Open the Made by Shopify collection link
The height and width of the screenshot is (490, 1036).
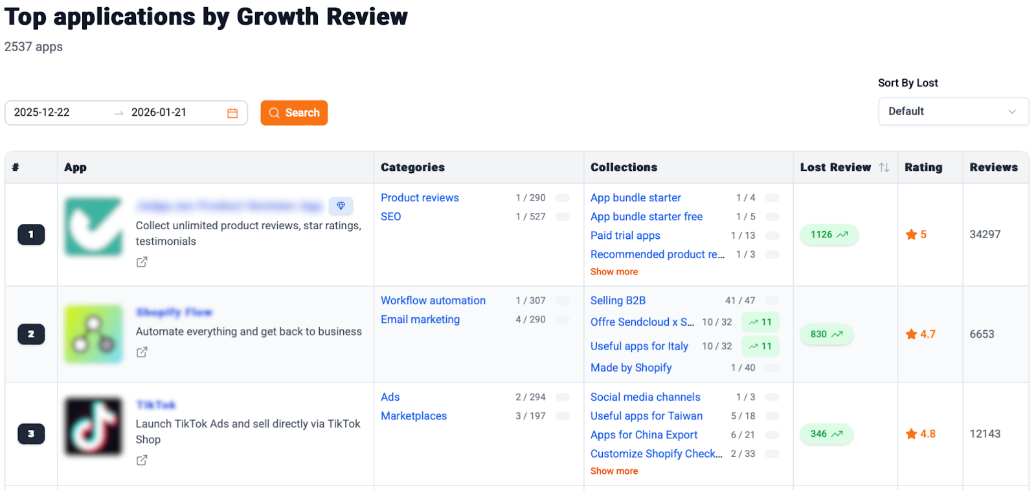tap(631, 368)
